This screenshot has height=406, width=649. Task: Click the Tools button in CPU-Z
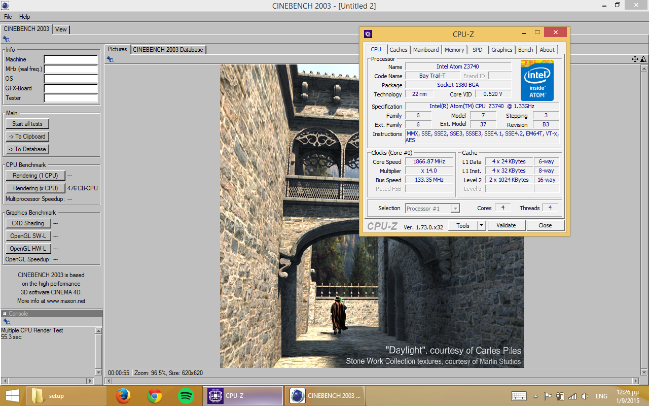pyautogui.click(x=463, y=225)
